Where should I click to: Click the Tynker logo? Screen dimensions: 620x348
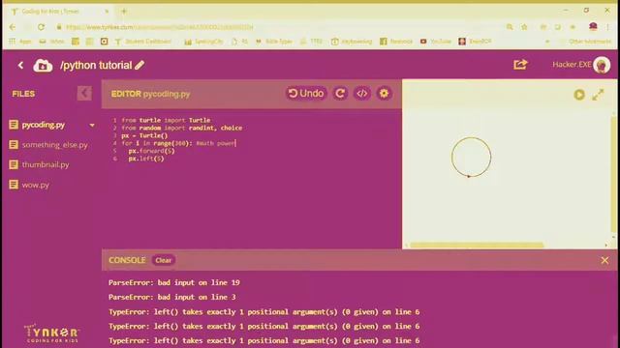click(x=51, y=333)
